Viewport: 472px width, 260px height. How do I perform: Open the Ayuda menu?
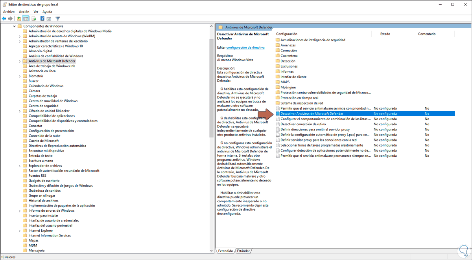47,12
